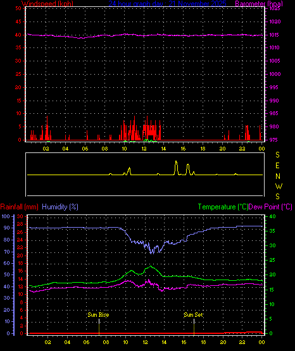Click the 5 value on the green temperature axis
Viewport: 295px width, 351px height.
coord(271,319)
